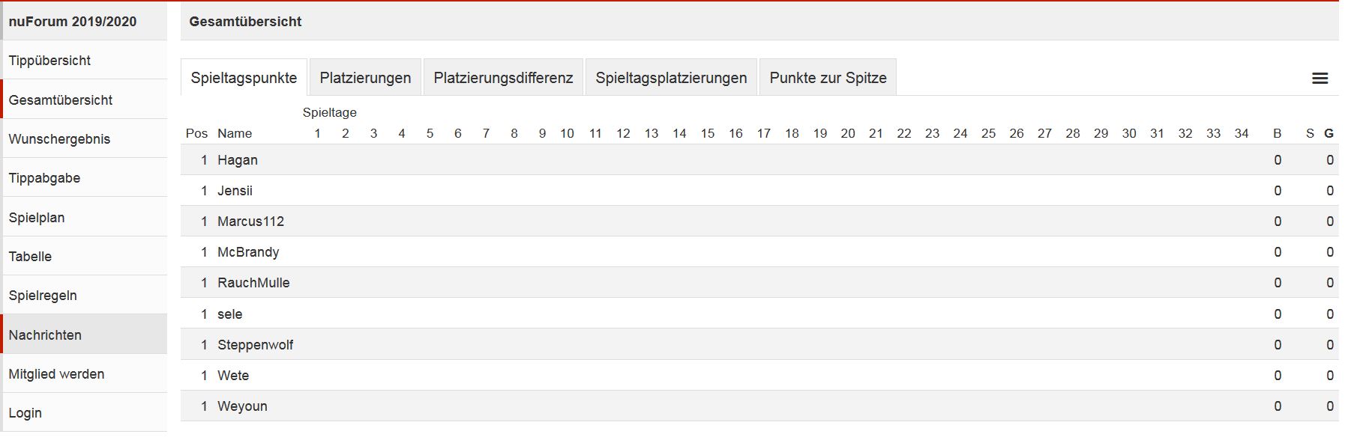Click matchday 17 column header
The width and height of the screenshot is (1357, 437).
pyautogui.click(x=763, y=133)
